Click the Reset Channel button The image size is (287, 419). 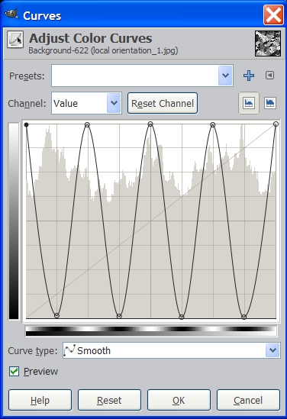coord(163,103)
